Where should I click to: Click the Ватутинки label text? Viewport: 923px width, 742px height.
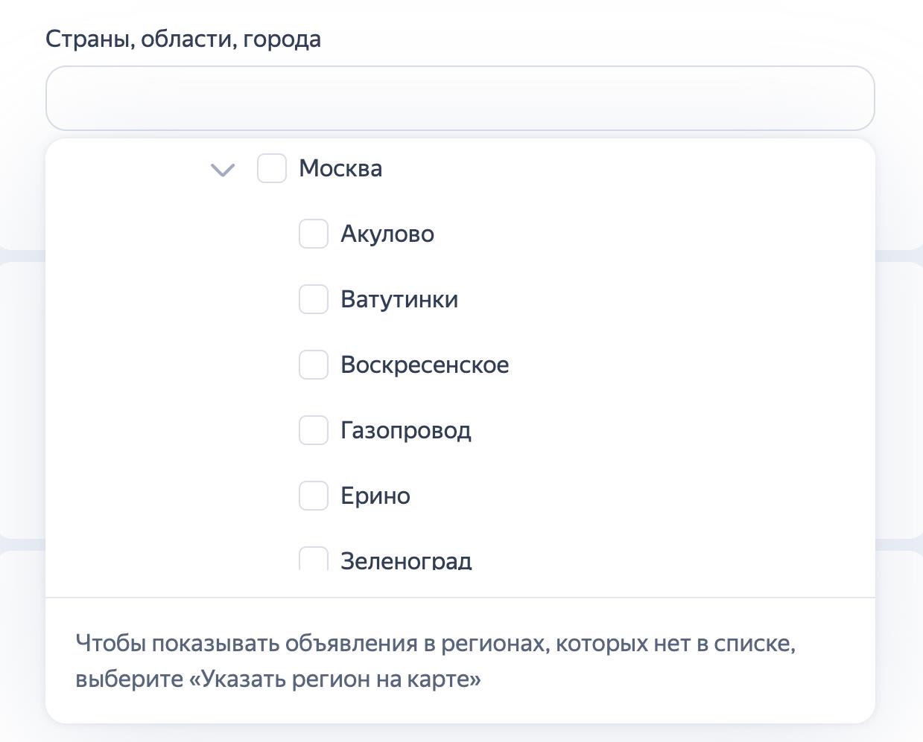pyautogui.click(x=399, y=299)
